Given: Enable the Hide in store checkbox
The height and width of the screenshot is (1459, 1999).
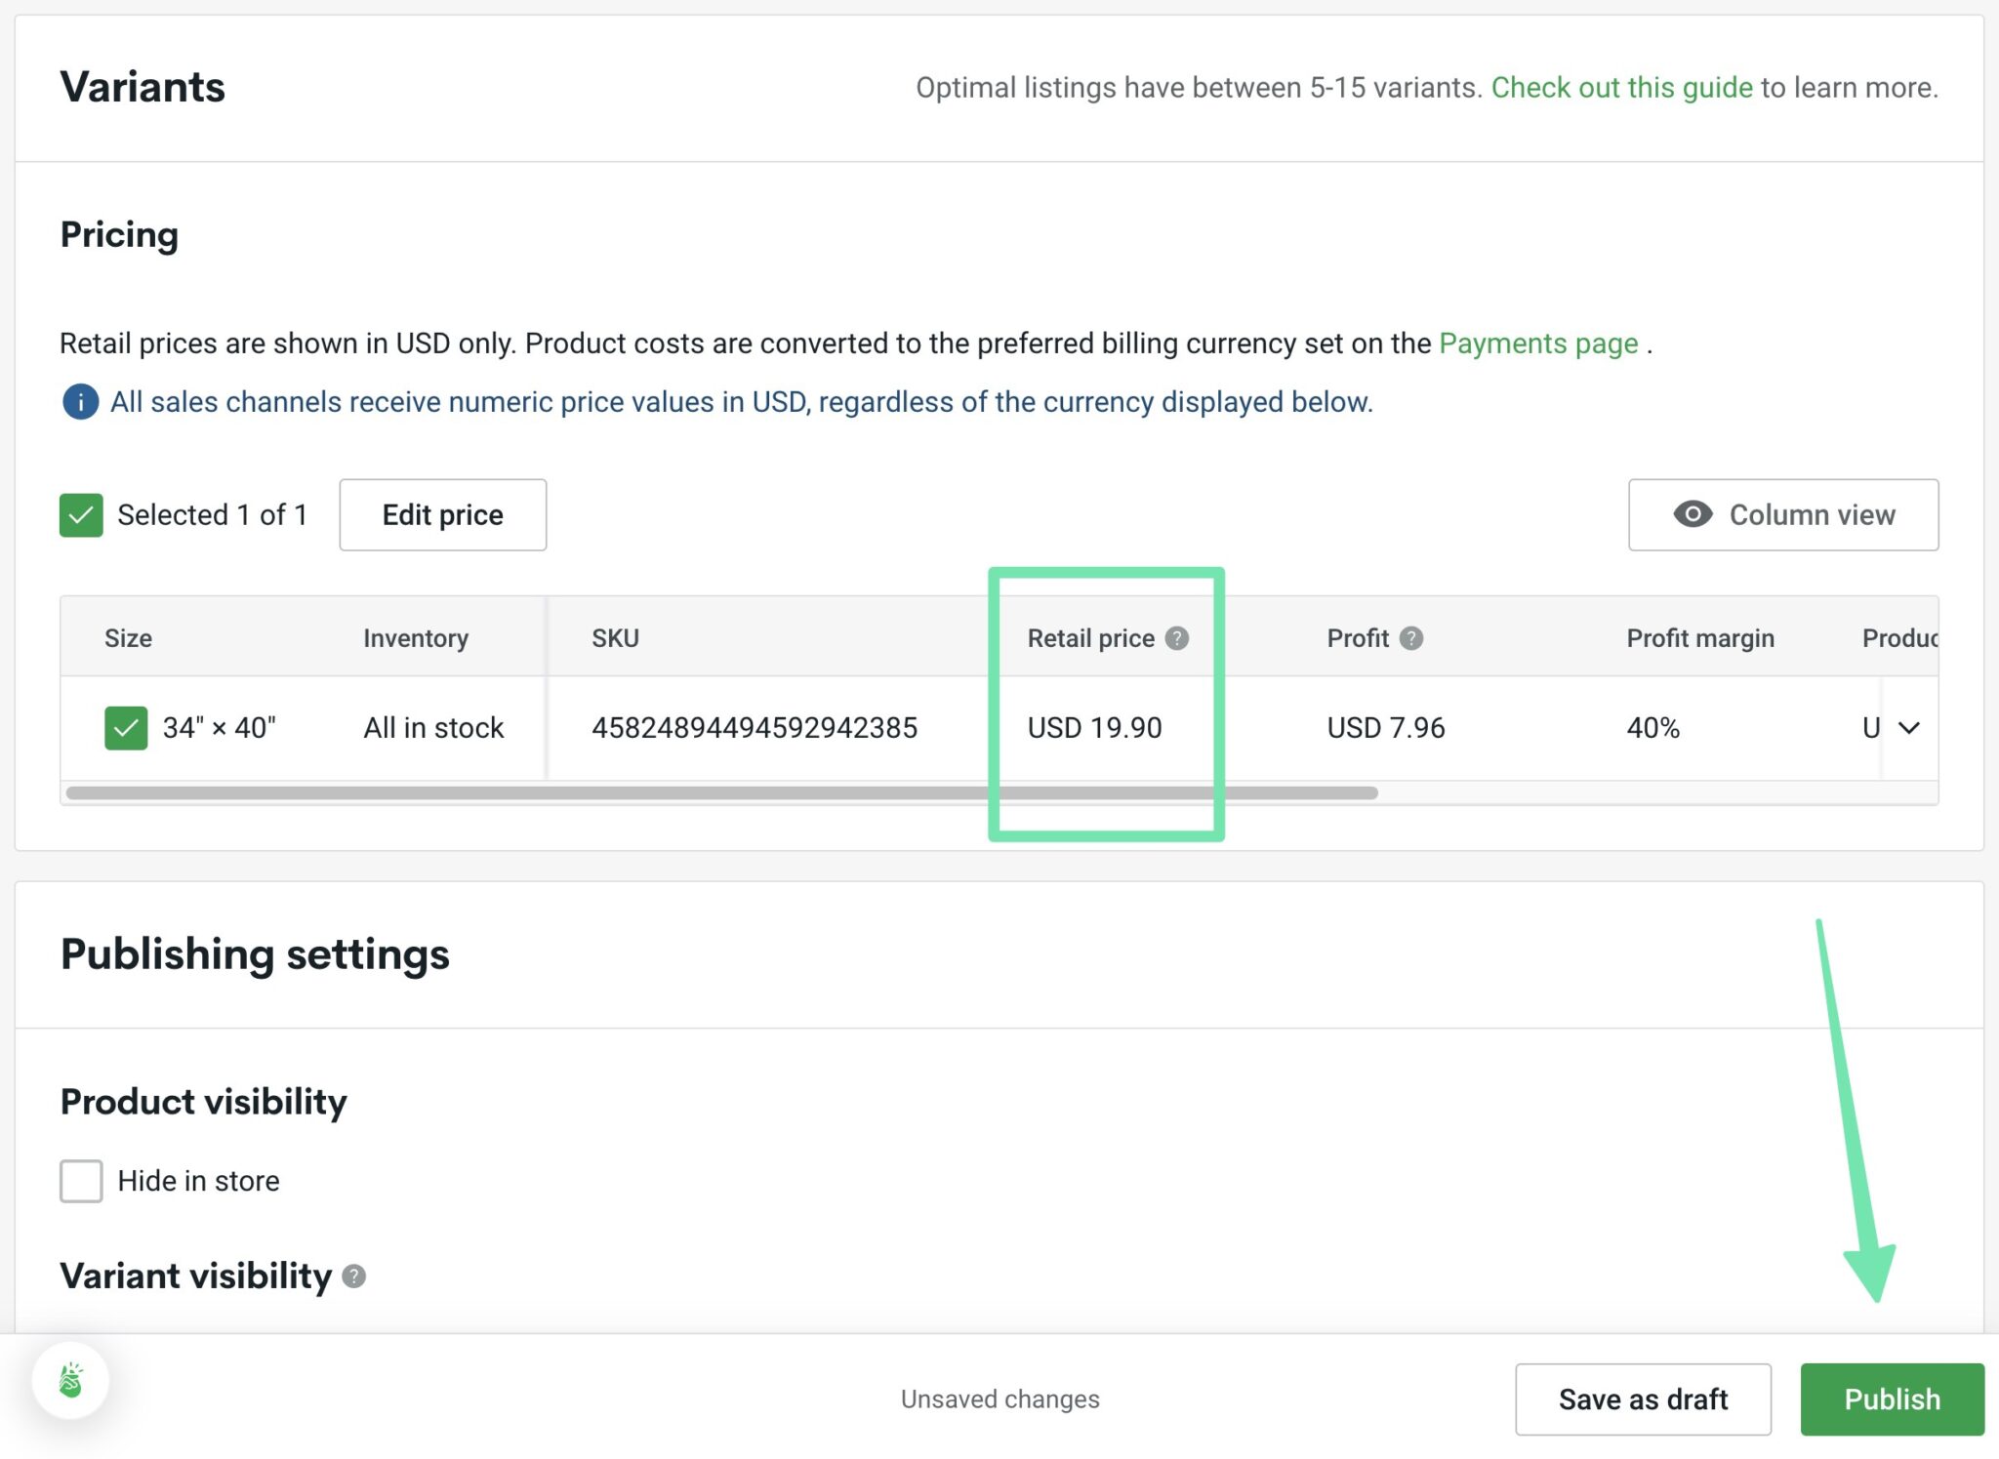Looking at the screenshot, I should [82, 1180].
